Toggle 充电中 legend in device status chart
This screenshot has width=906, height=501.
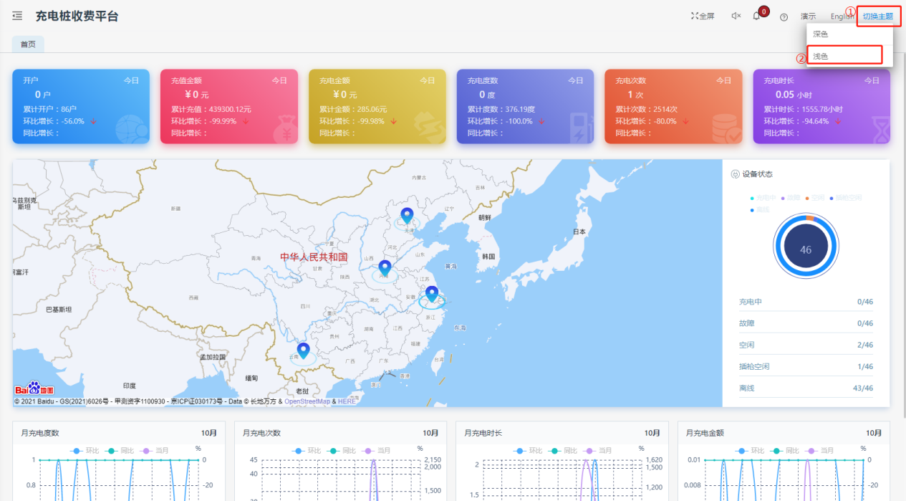click(766, 197)
